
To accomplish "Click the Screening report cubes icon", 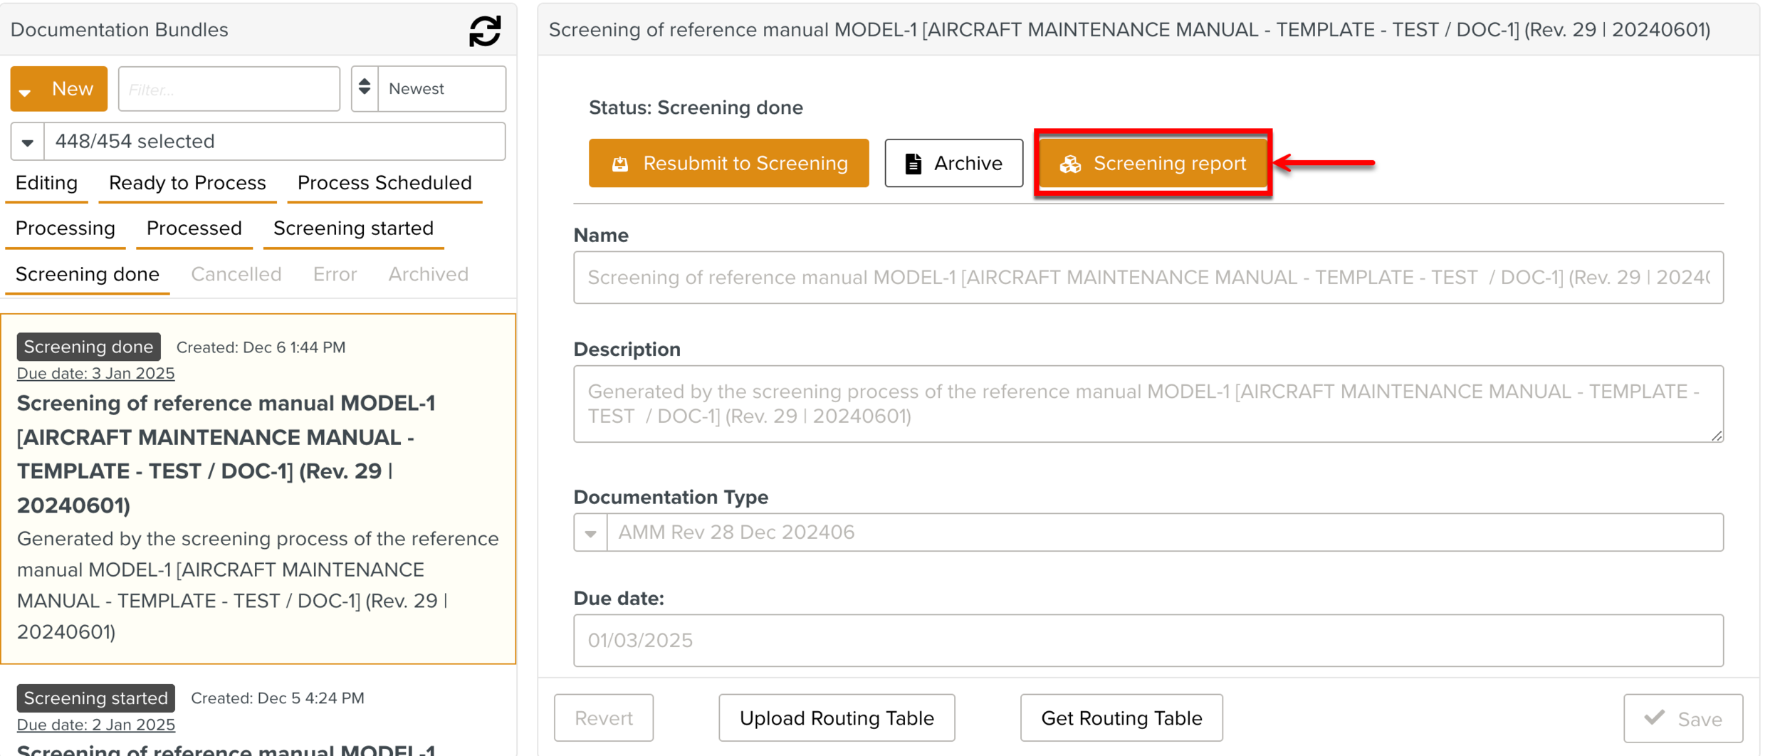I will (x=1070, y=164).
